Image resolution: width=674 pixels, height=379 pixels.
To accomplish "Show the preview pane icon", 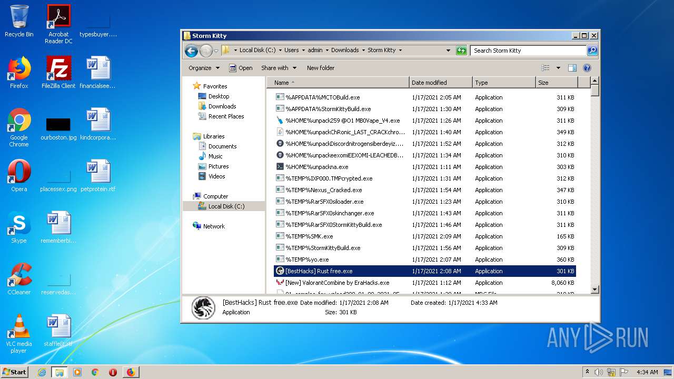I will [572, 68].
